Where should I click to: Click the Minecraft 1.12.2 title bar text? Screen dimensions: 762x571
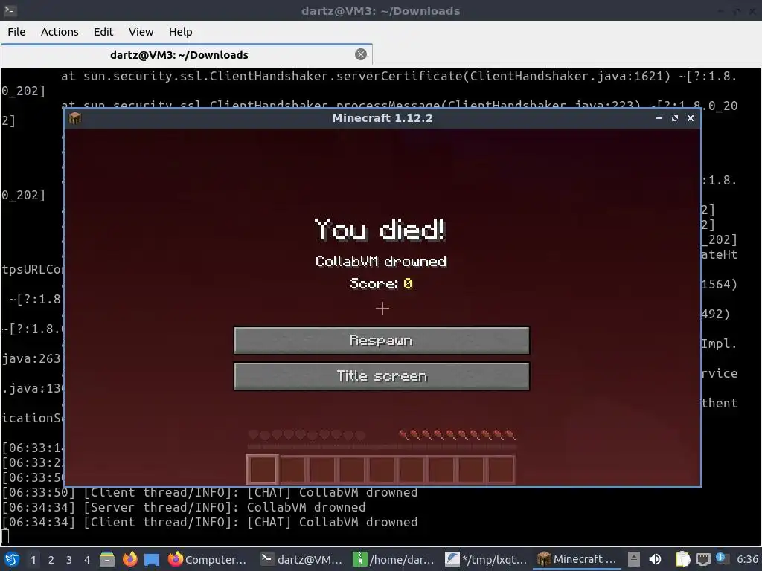click(382, 118)
